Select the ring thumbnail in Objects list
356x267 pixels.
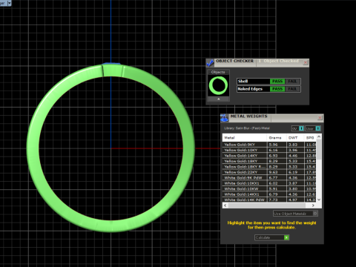pyautogui.click(x=218, y=85)
